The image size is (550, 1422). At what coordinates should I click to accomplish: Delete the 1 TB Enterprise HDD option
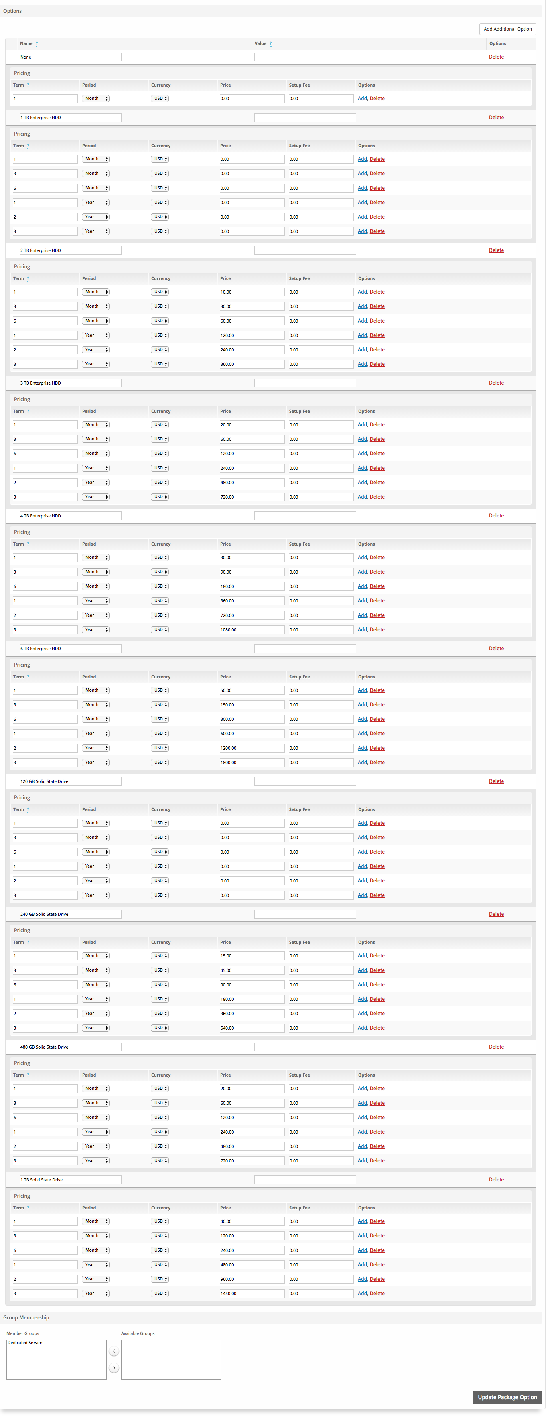[x=496, y=118]
